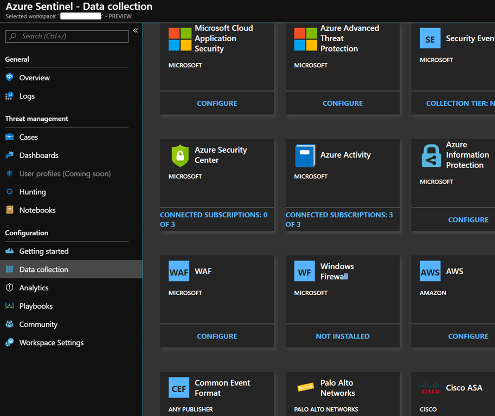The height and width of the screenshot is (416, 495).
Task: Select Hunting in the sidebar
Action: tap(33, 192)
